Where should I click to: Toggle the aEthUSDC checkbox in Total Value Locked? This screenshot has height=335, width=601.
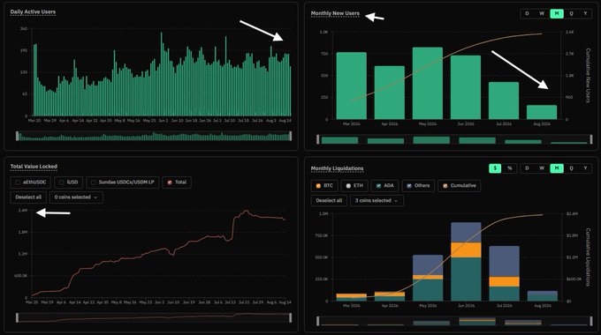18,182
